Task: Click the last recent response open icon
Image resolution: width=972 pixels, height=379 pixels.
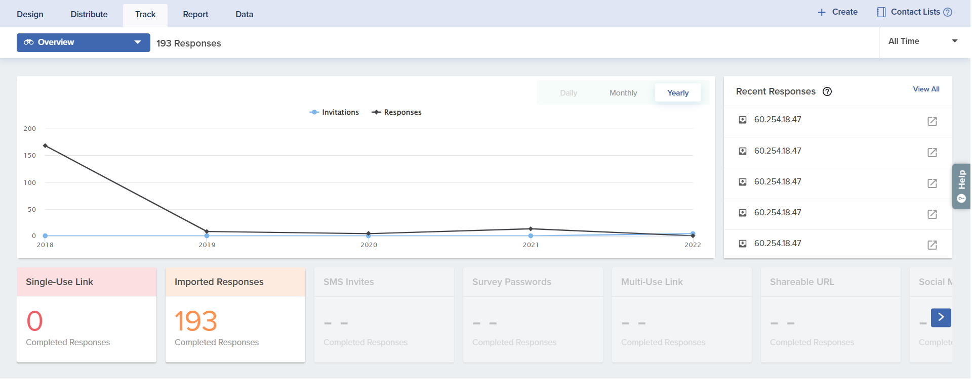Action: [x=932, y=245]
